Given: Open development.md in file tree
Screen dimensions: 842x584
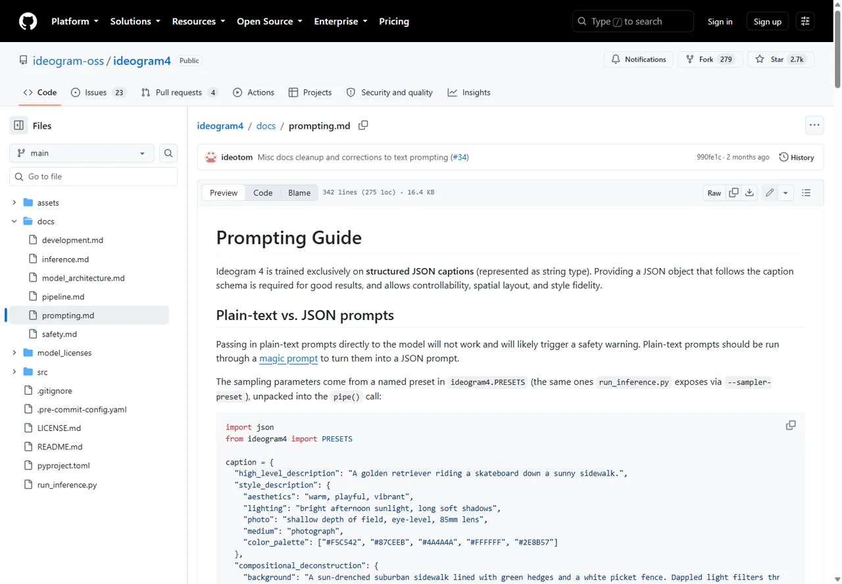Looking at the screenshot, I should pyautogui.click(x=72, y=240).
